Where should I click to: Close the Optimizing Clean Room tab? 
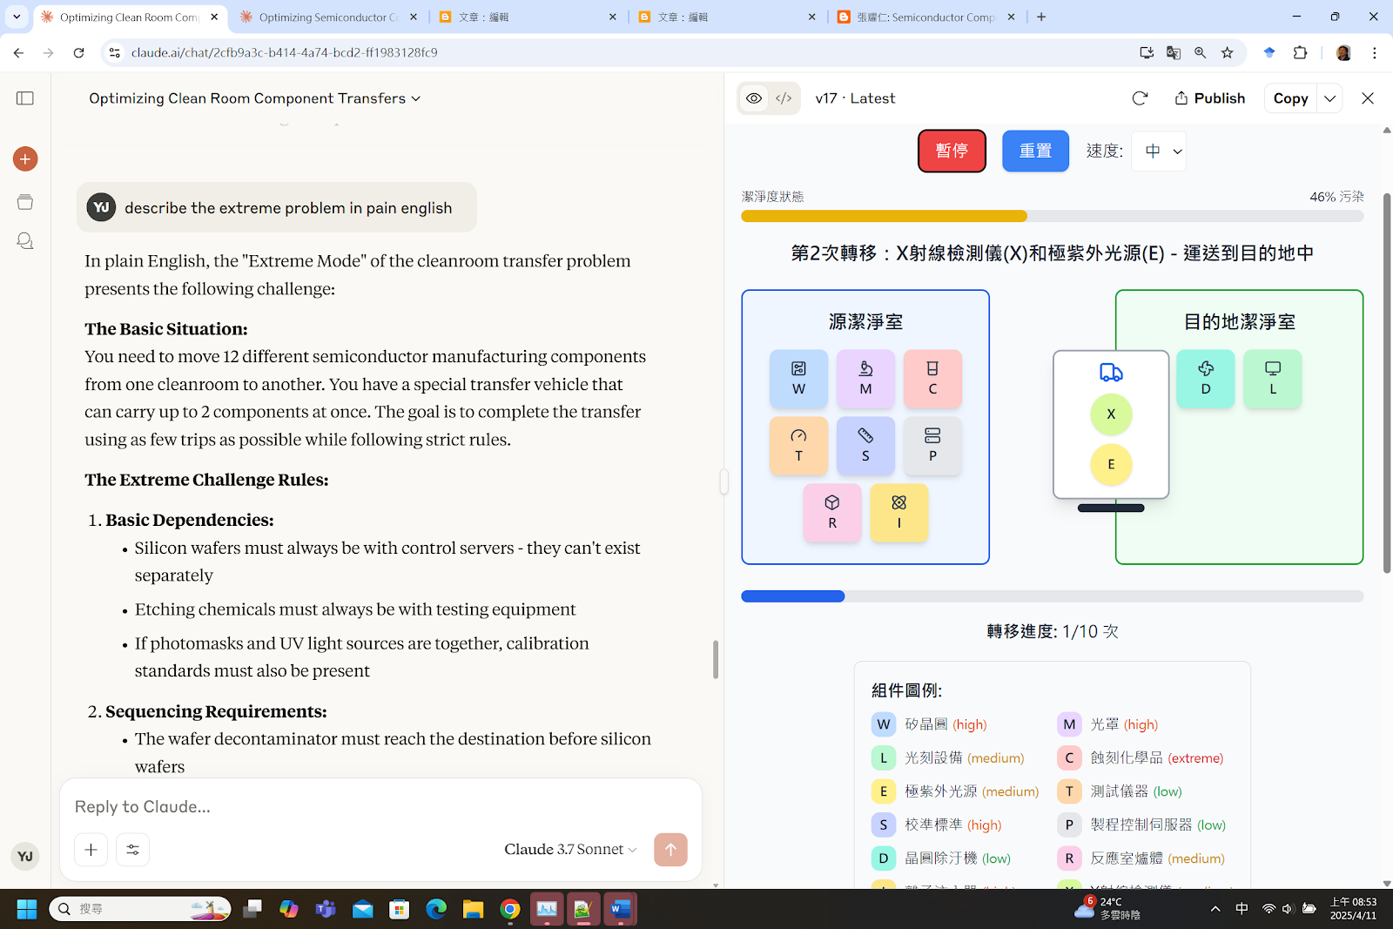click(x=214, y=17)
